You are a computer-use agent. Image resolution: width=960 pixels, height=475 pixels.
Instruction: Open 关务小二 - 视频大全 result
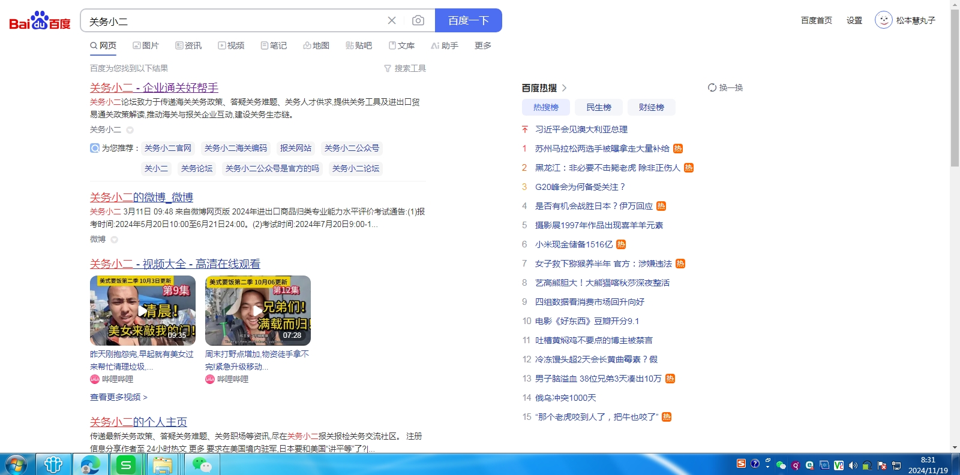(x=175, y=264)
